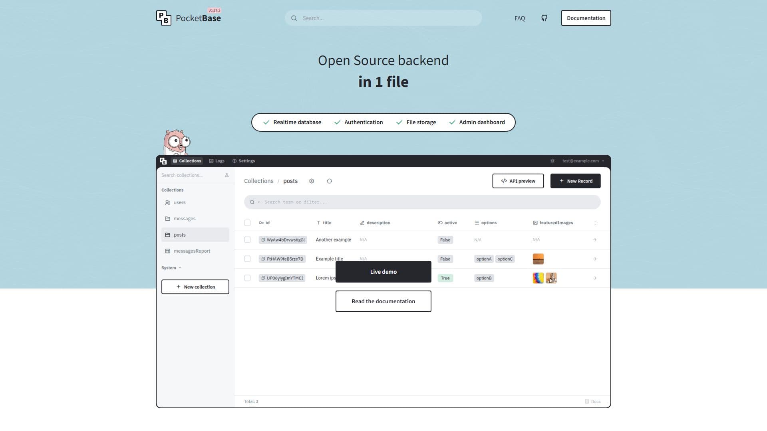
Task: Open the record search filter dropdown arrow
Action: (x=259, y=202)
